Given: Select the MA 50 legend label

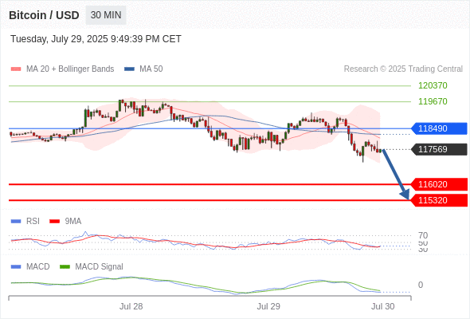Looking at the screenshot, I should click(x=151, y=69).
